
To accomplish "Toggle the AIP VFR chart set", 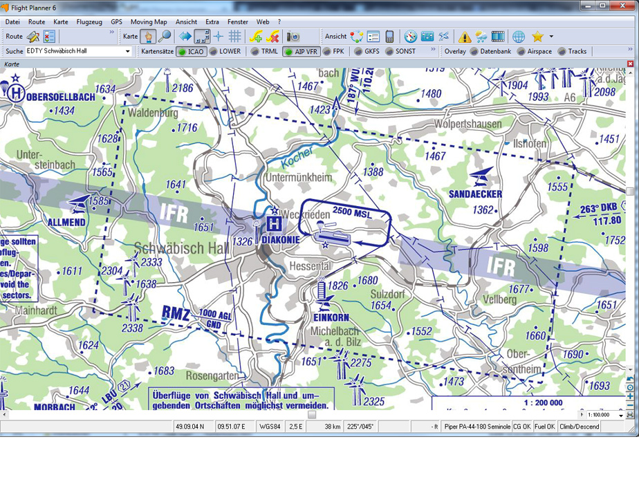I will click(302, 51).
